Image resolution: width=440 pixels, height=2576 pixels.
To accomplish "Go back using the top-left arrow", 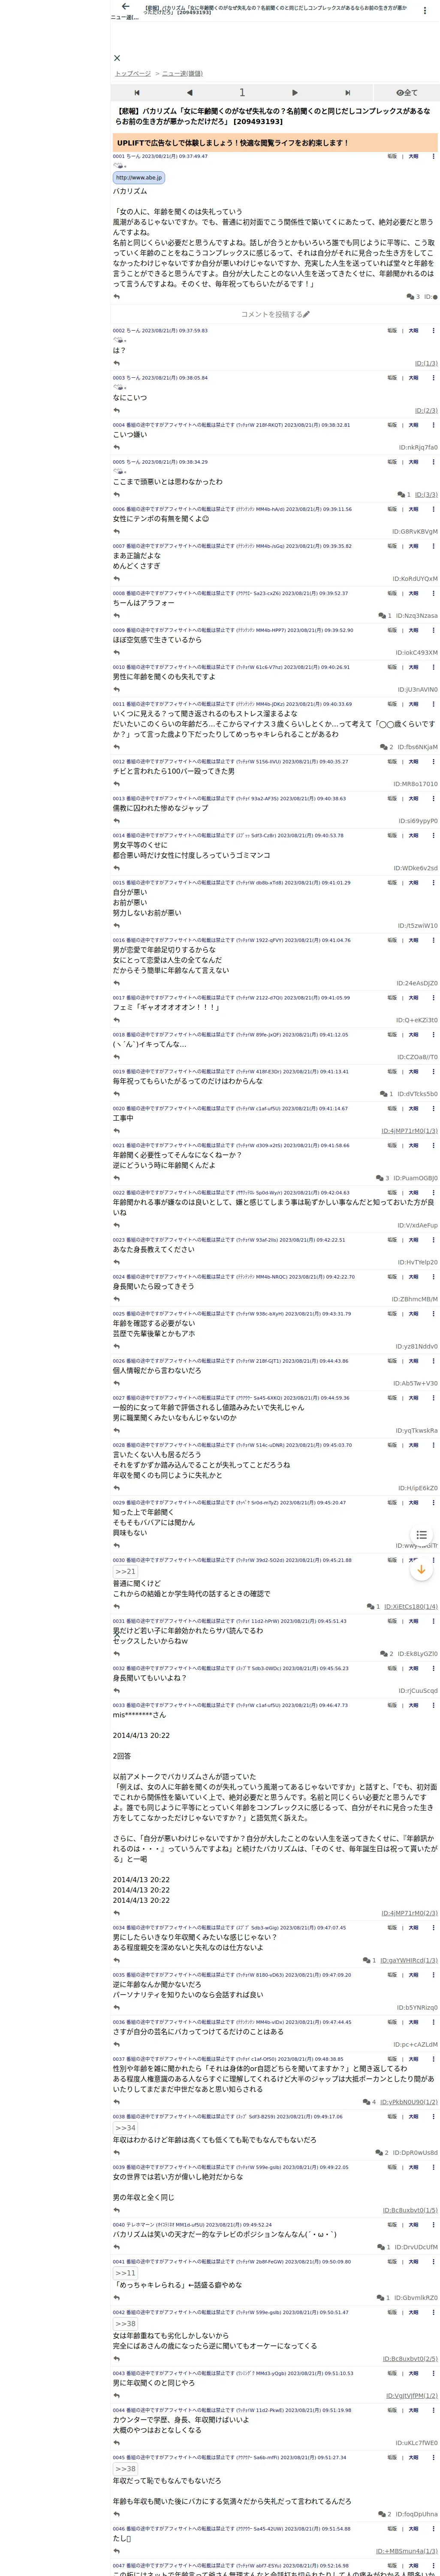I will [125, 7].
